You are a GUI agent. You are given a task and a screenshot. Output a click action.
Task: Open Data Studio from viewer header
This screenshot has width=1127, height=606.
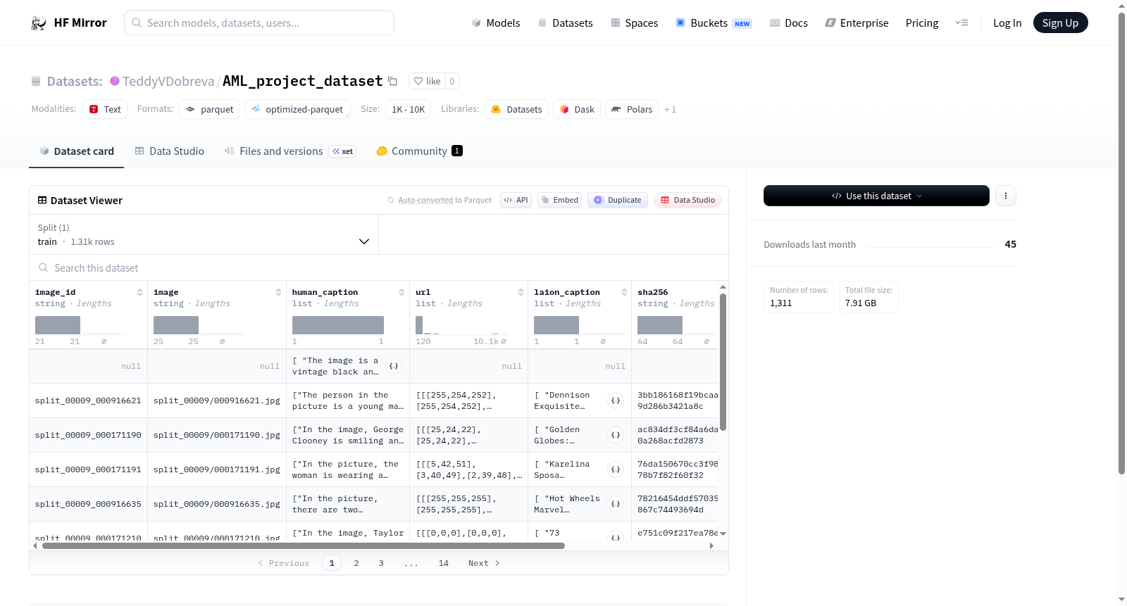click(x=687, y=200)
